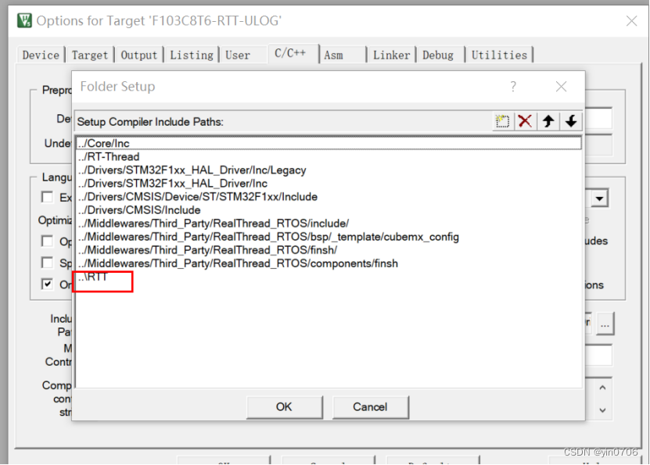Move selected path down with arrow icon
650x465 pixels.
571,121
